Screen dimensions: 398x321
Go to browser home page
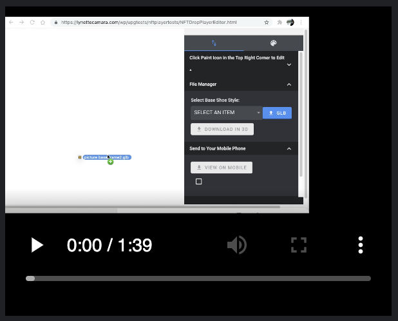point(43,23)
